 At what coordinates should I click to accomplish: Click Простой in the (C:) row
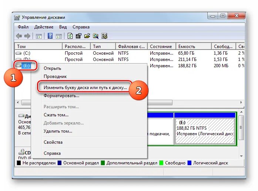74,53
